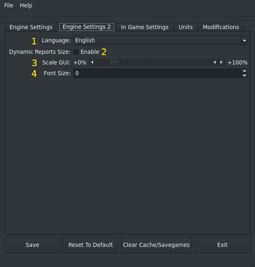This screenshot has height=267, width=255.
Task: Click the Scale GUI slider handle
Action: pos(114,62)
